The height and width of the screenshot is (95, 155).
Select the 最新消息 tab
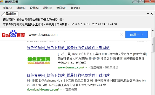[11, 14]
